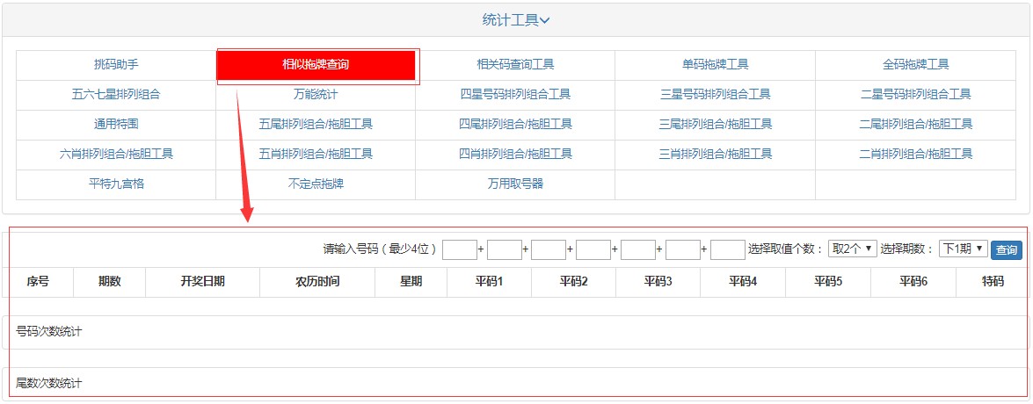Click the 特码 column header

993,282
